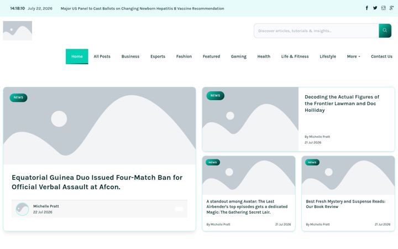This screenshot has width=398, height=249.
Task: Open the Featured category
Action: (211, 56)
